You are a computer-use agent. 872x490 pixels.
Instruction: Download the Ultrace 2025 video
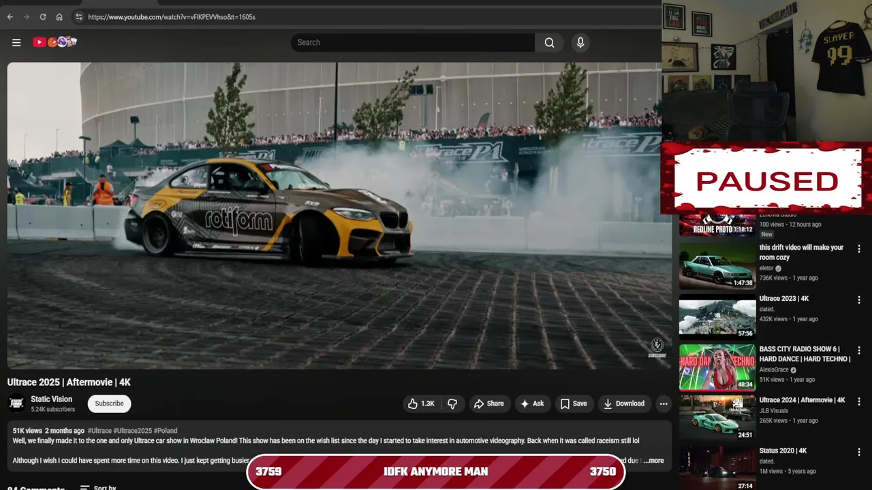point(624,404)
